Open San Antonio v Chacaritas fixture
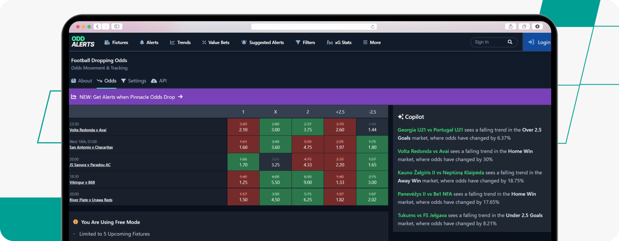 point(91,147)
